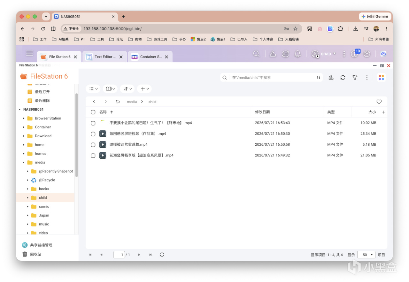The image size is (409, 282).
Task: Expand the Browser Station folder
Action: point(24,118)
